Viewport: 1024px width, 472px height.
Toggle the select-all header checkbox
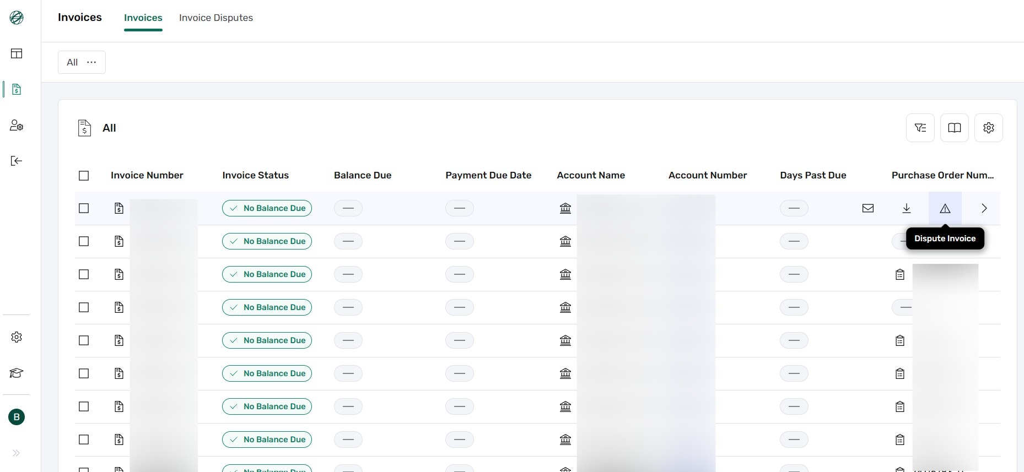point(84,176)
